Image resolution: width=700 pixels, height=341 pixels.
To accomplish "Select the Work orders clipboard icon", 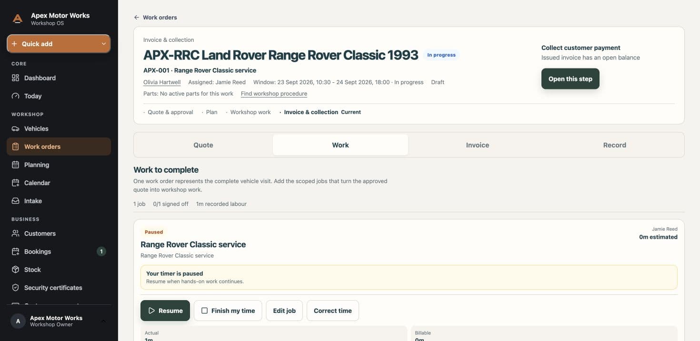I will pos(16,147).
